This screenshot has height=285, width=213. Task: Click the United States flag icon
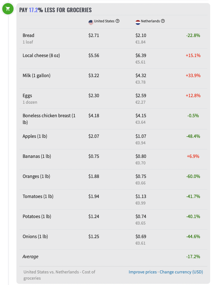click(91, 21)
